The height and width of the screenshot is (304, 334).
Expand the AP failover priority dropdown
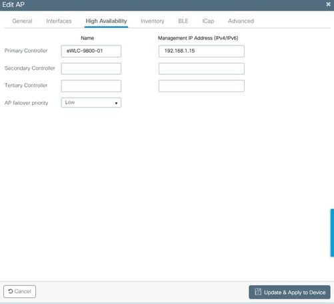tap(91, 102)
